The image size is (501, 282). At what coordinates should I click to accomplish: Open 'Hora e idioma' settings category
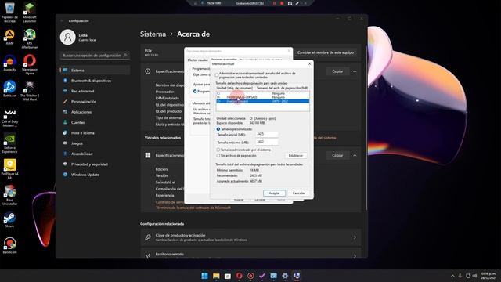(x=95, y=133)
